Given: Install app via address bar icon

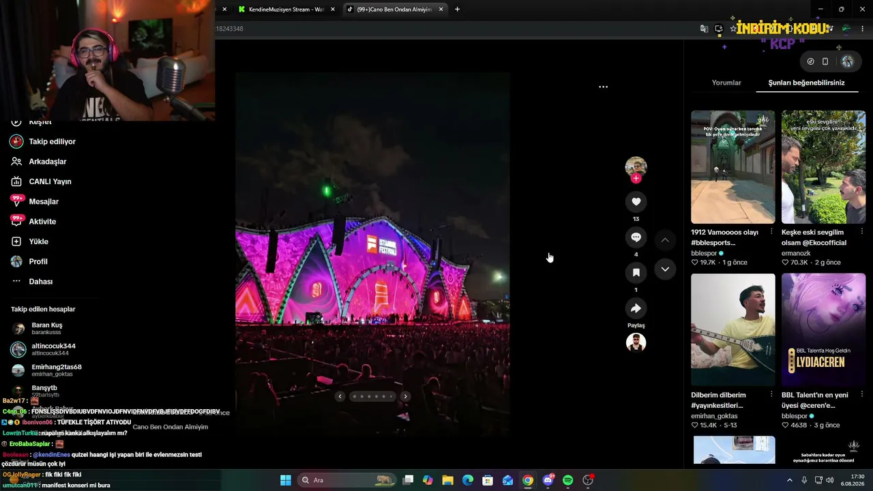Looking at the screenshot, I should 719,29.
